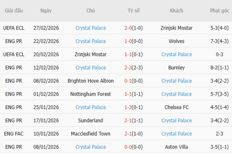Select the Wolves team name
Image resolution: width=232 pixels, height=157 pixels.
pos(176,41)
